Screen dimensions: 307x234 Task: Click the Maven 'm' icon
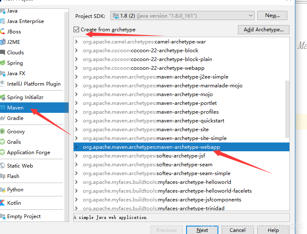3,108
